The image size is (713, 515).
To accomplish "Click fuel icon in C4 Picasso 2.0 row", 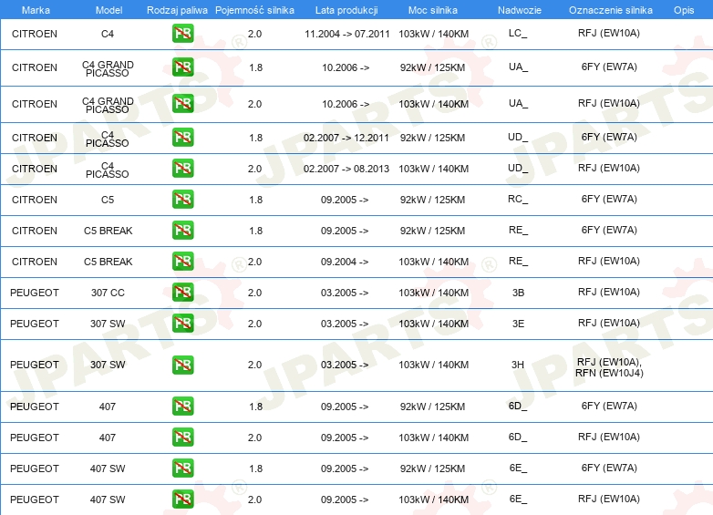I will click(182, 168).
